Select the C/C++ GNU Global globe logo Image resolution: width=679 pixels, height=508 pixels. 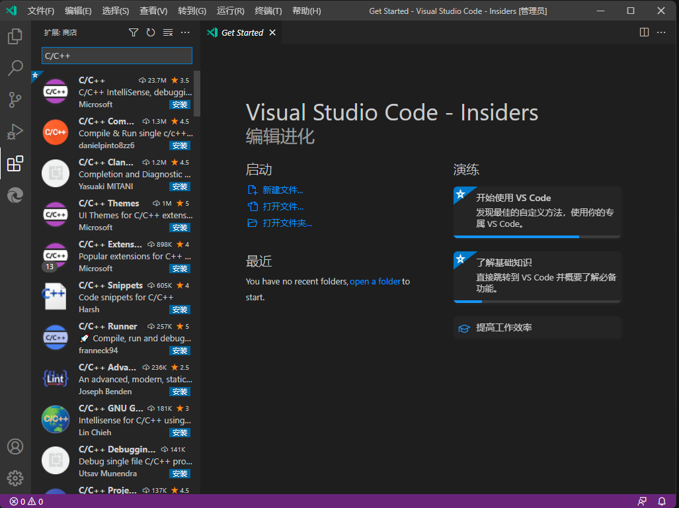[x=56, y=419]
